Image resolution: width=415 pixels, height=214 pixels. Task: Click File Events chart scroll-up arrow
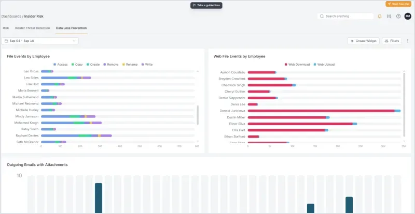tap(198, 71)
